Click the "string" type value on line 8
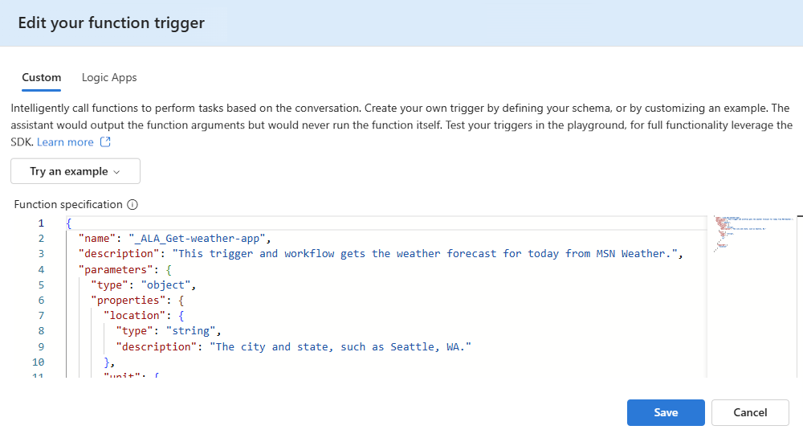This screenshot has width=803, height=442. click(190, 331)
